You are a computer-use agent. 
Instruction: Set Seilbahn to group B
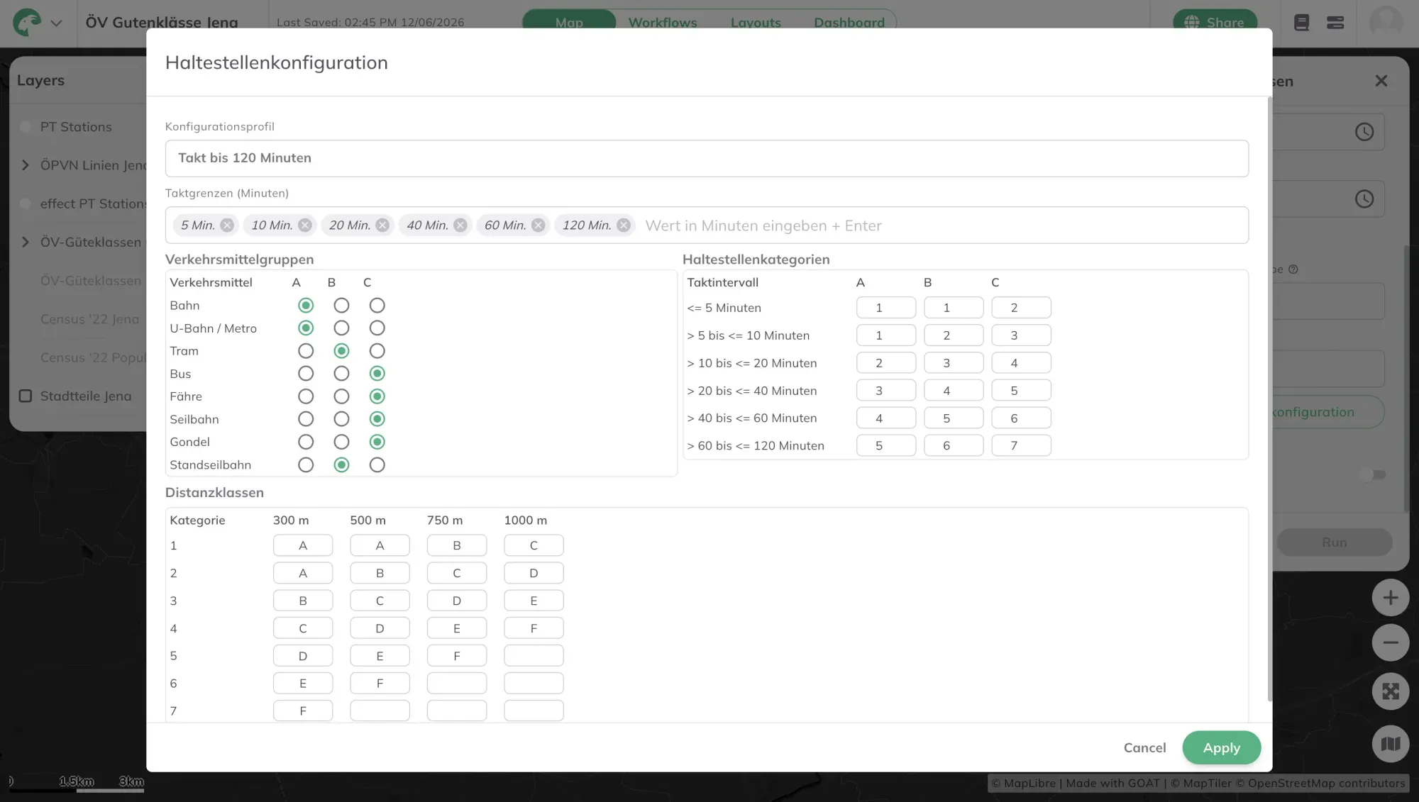341,419
